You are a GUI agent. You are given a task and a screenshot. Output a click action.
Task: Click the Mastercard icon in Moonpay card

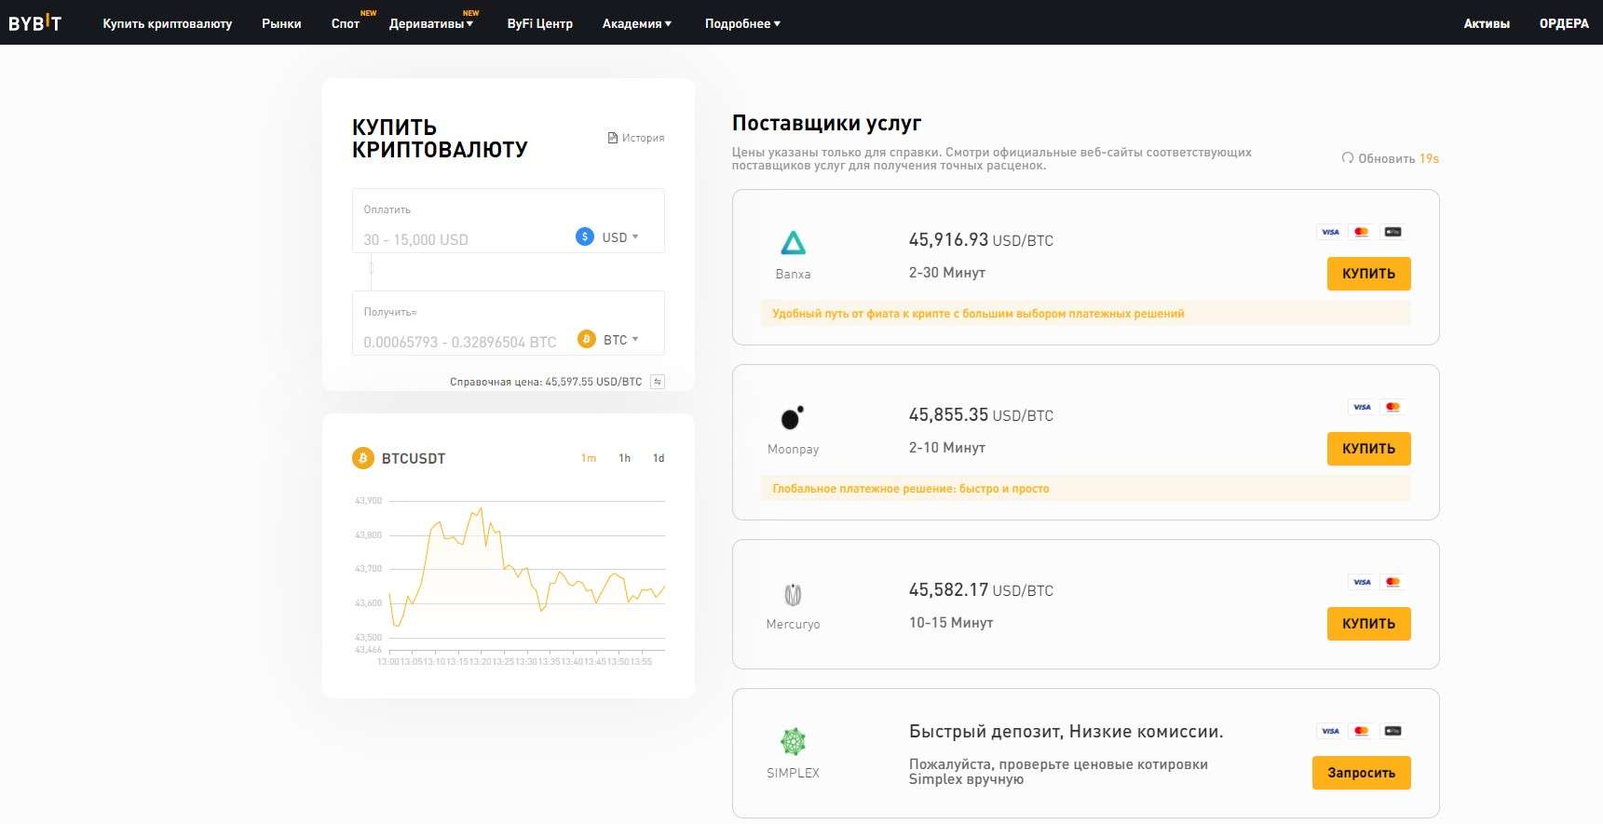pyautogui.click(x=1392, y=407)
